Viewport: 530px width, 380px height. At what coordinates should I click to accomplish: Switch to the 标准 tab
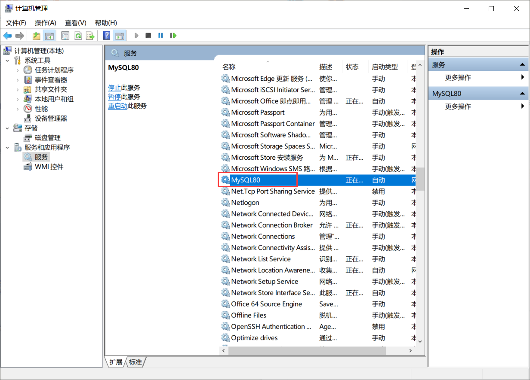tap(135, 362)
